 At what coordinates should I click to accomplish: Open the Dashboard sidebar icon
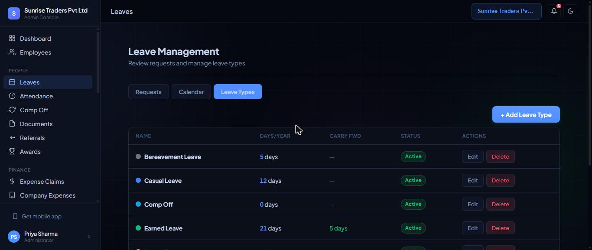(x=12, y=39)
